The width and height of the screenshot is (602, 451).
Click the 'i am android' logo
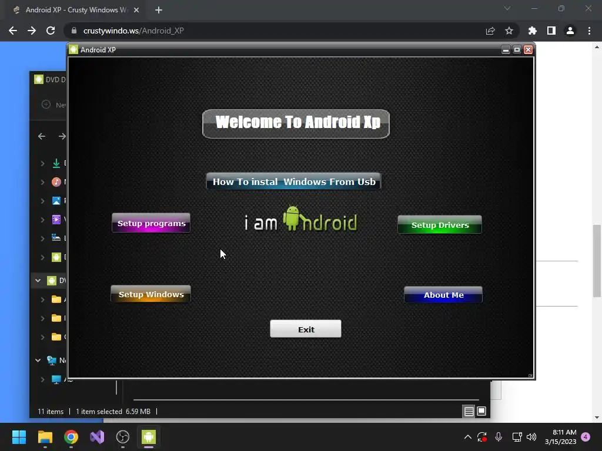click(301, 220)
